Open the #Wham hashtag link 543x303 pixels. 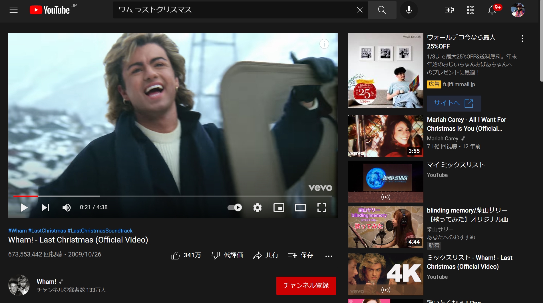[x=17, y=231]
